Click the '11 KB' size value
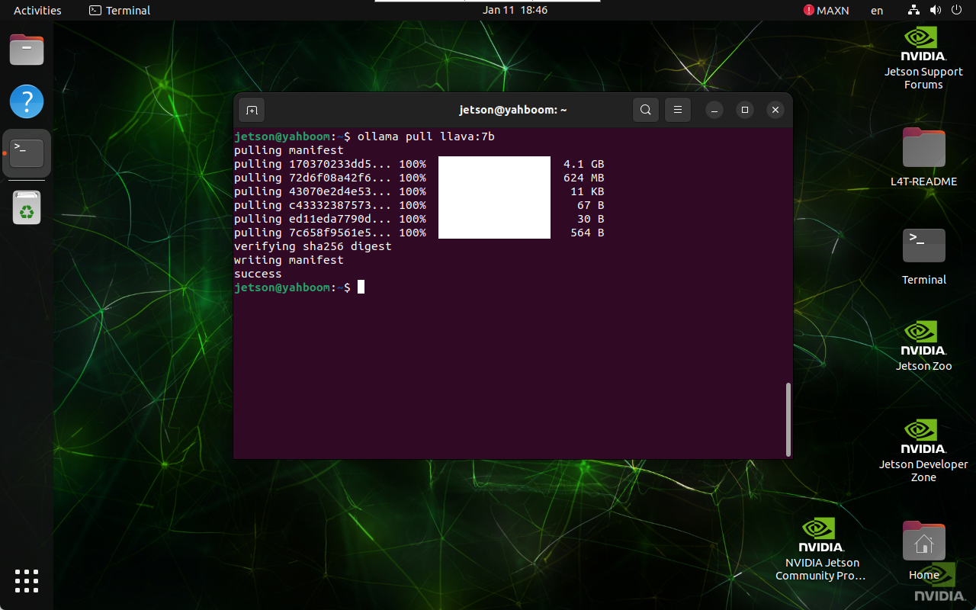 pos(587,191)
